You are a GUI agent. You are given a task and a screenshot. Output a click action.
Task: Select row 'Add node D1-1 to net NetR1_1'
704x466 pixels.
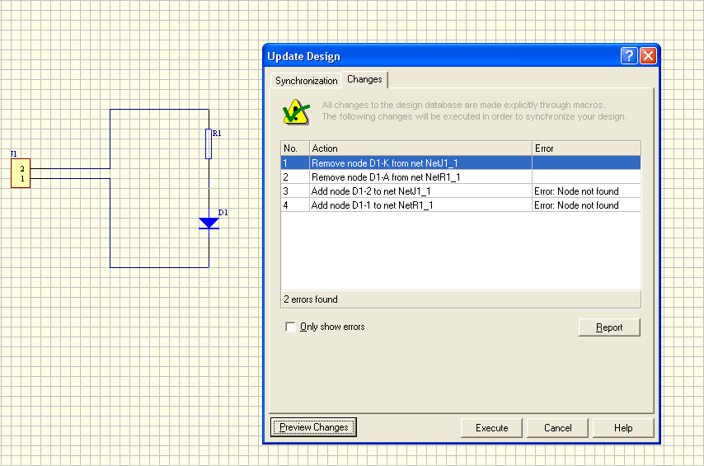pyautogui.click(x=461, y=205)
